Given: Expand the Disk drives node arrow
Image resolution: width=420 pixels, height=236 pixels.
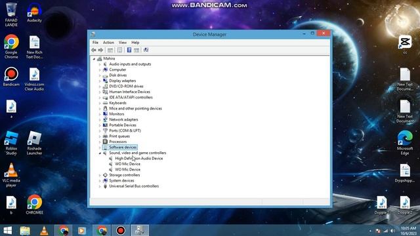Looking at the screenshot, I should pos(100,75).
